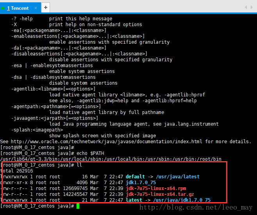The image size is (257, 215).
Task: Click the 'latest' symlink name
Action: (134, 200)
